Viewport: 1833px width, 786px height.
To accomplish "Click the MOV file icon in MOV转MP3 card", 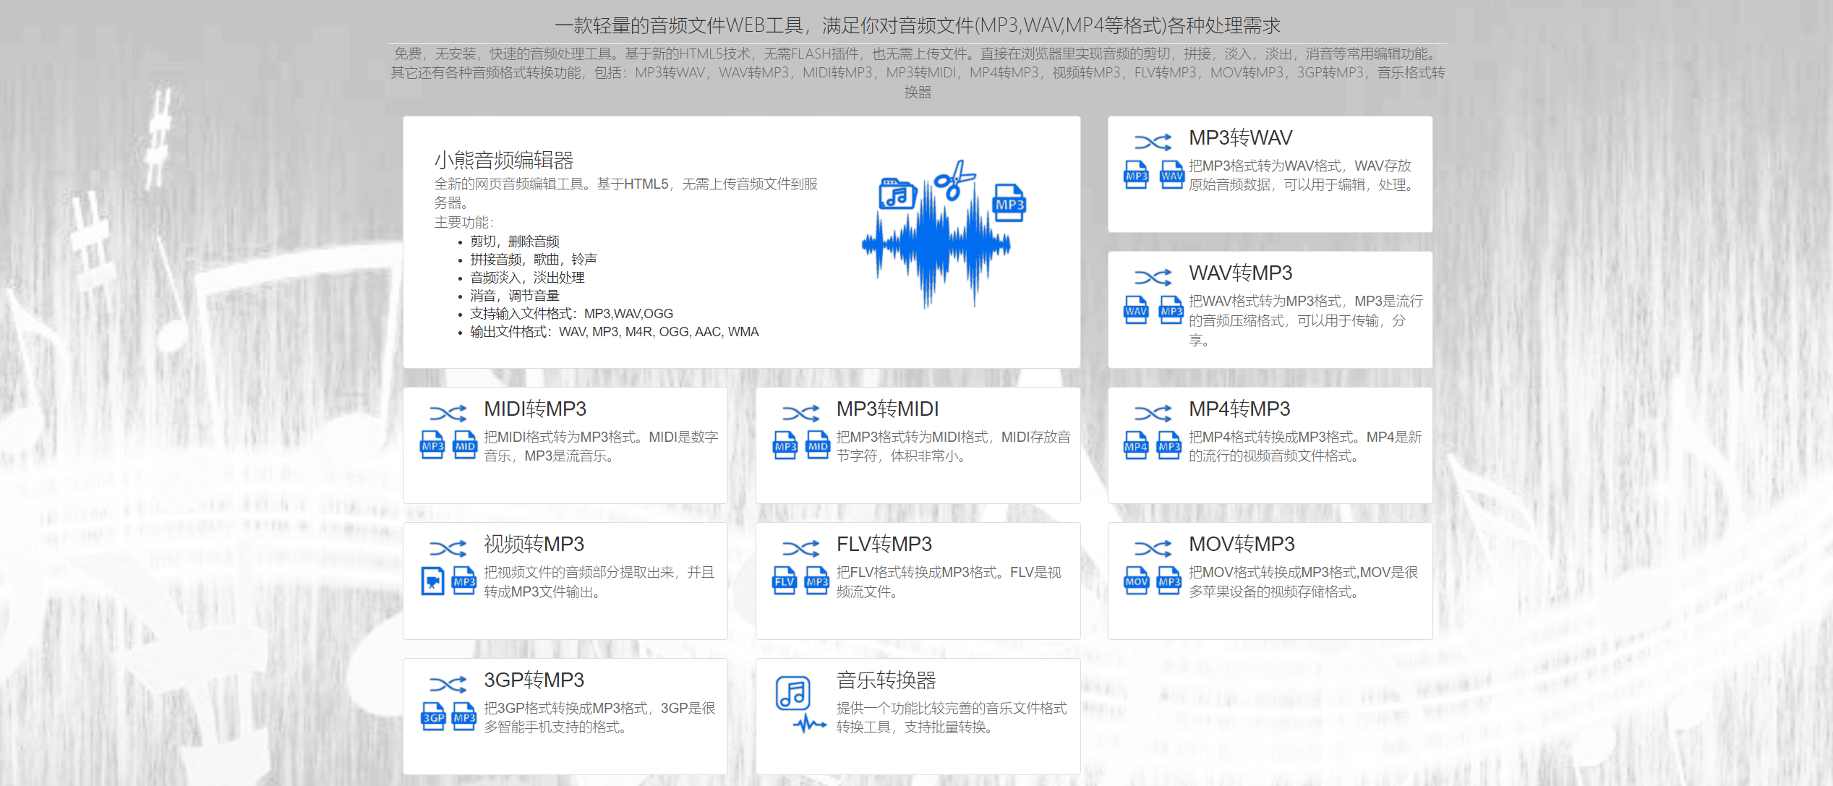I will click(1135, 581).
